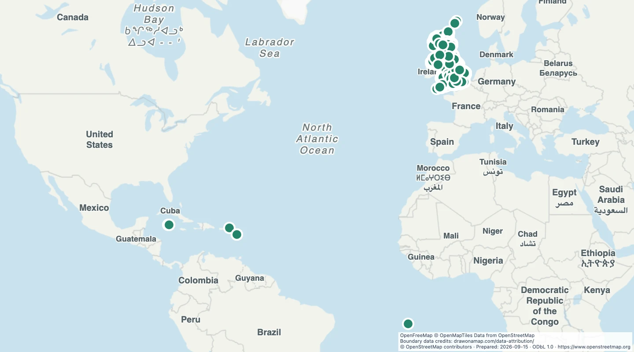The height and width of the screenshot is (352, 634).
Task: Click the OpenFreeMap attribution text
Action: pyautogui.click(x=416, y=335)
